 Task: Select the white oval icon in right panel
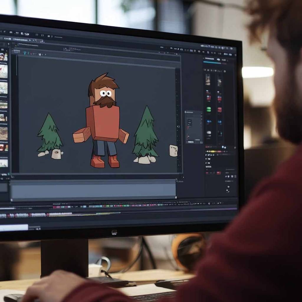pos(209,132)
